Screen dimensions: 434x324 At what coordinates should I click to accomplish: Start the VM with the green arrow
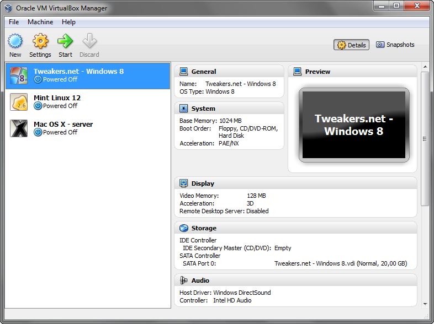pyautogui.click(x=65, y=41)
